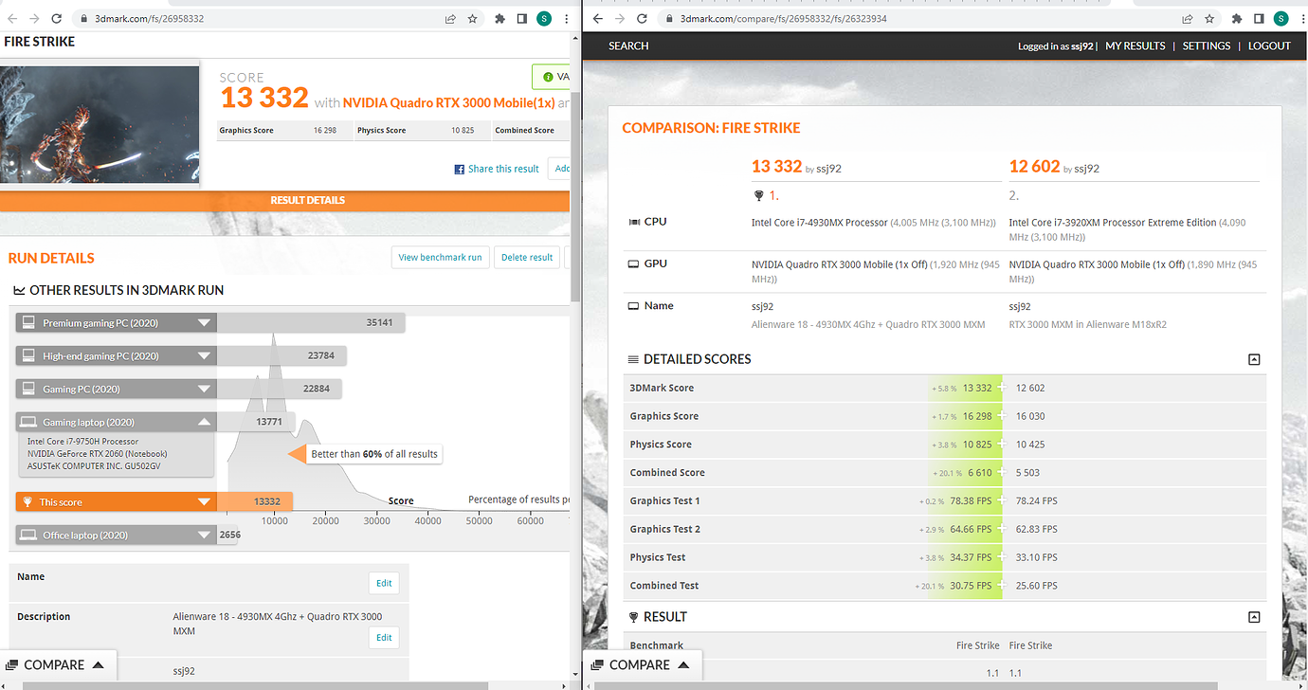This screenshot has height=690, width=1308.
Task: Reload page in left browser window
Action: click(57, 18)
